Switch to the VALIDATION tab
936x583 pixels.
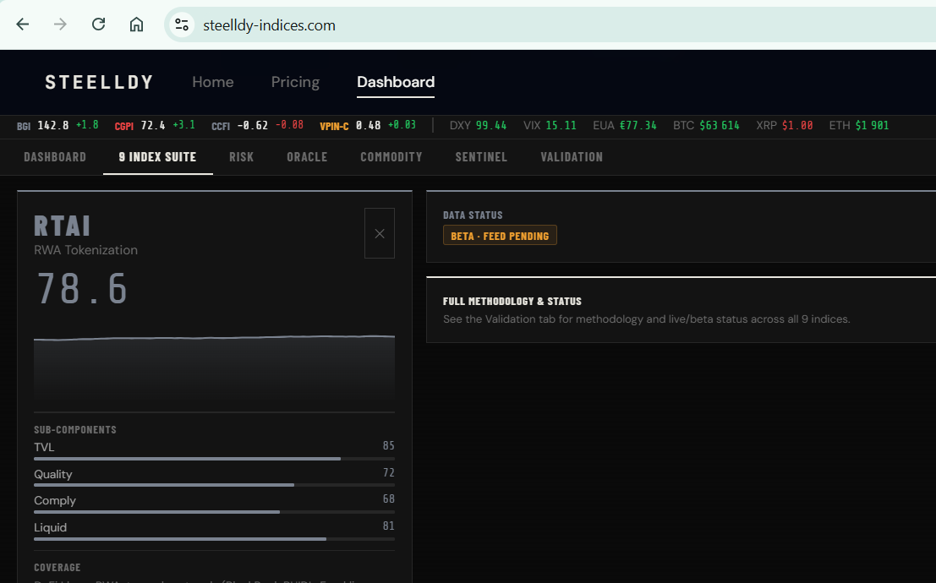click(572, 157)
